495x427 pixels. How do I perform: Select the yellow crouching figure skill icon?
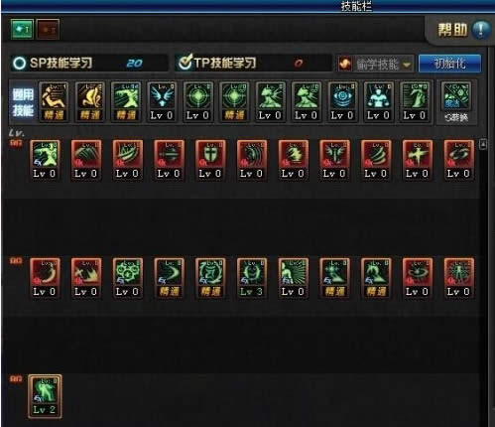[x=54, y=101]
